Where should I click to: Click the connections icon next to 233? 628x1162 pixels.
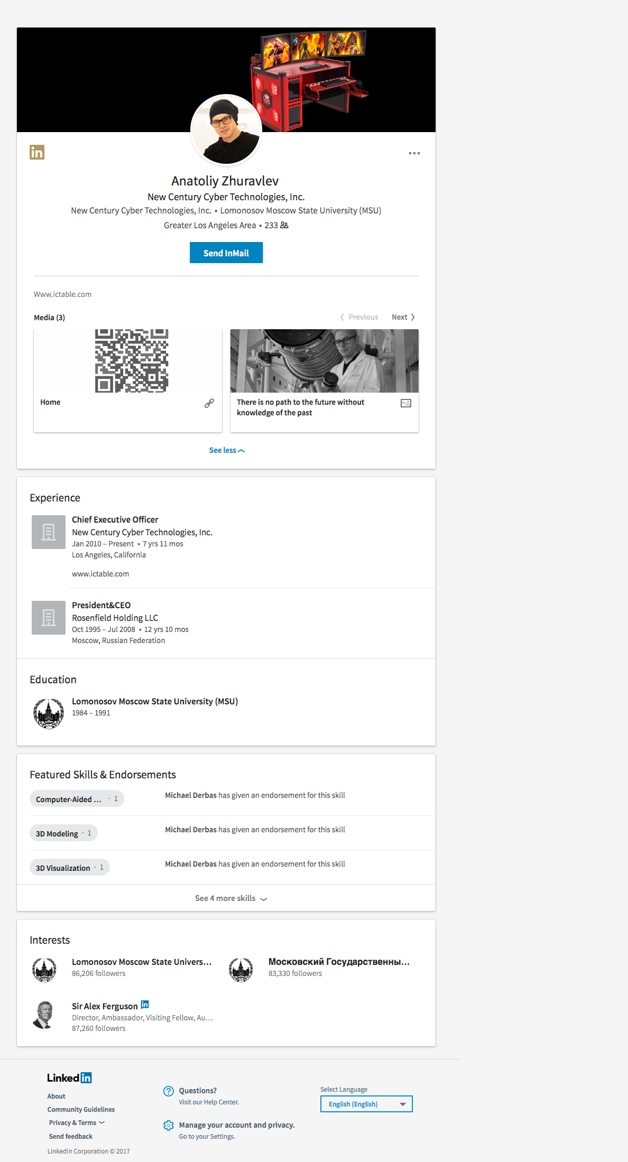tap(284, 225)
